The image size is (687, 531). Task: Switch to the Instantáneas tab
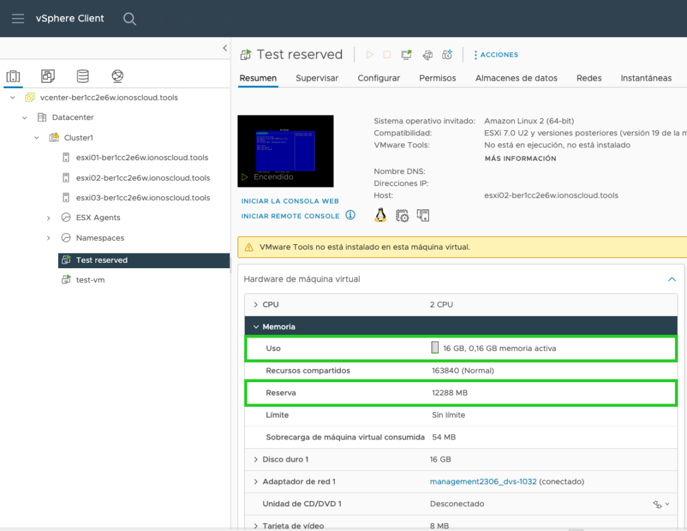[646, 78]
